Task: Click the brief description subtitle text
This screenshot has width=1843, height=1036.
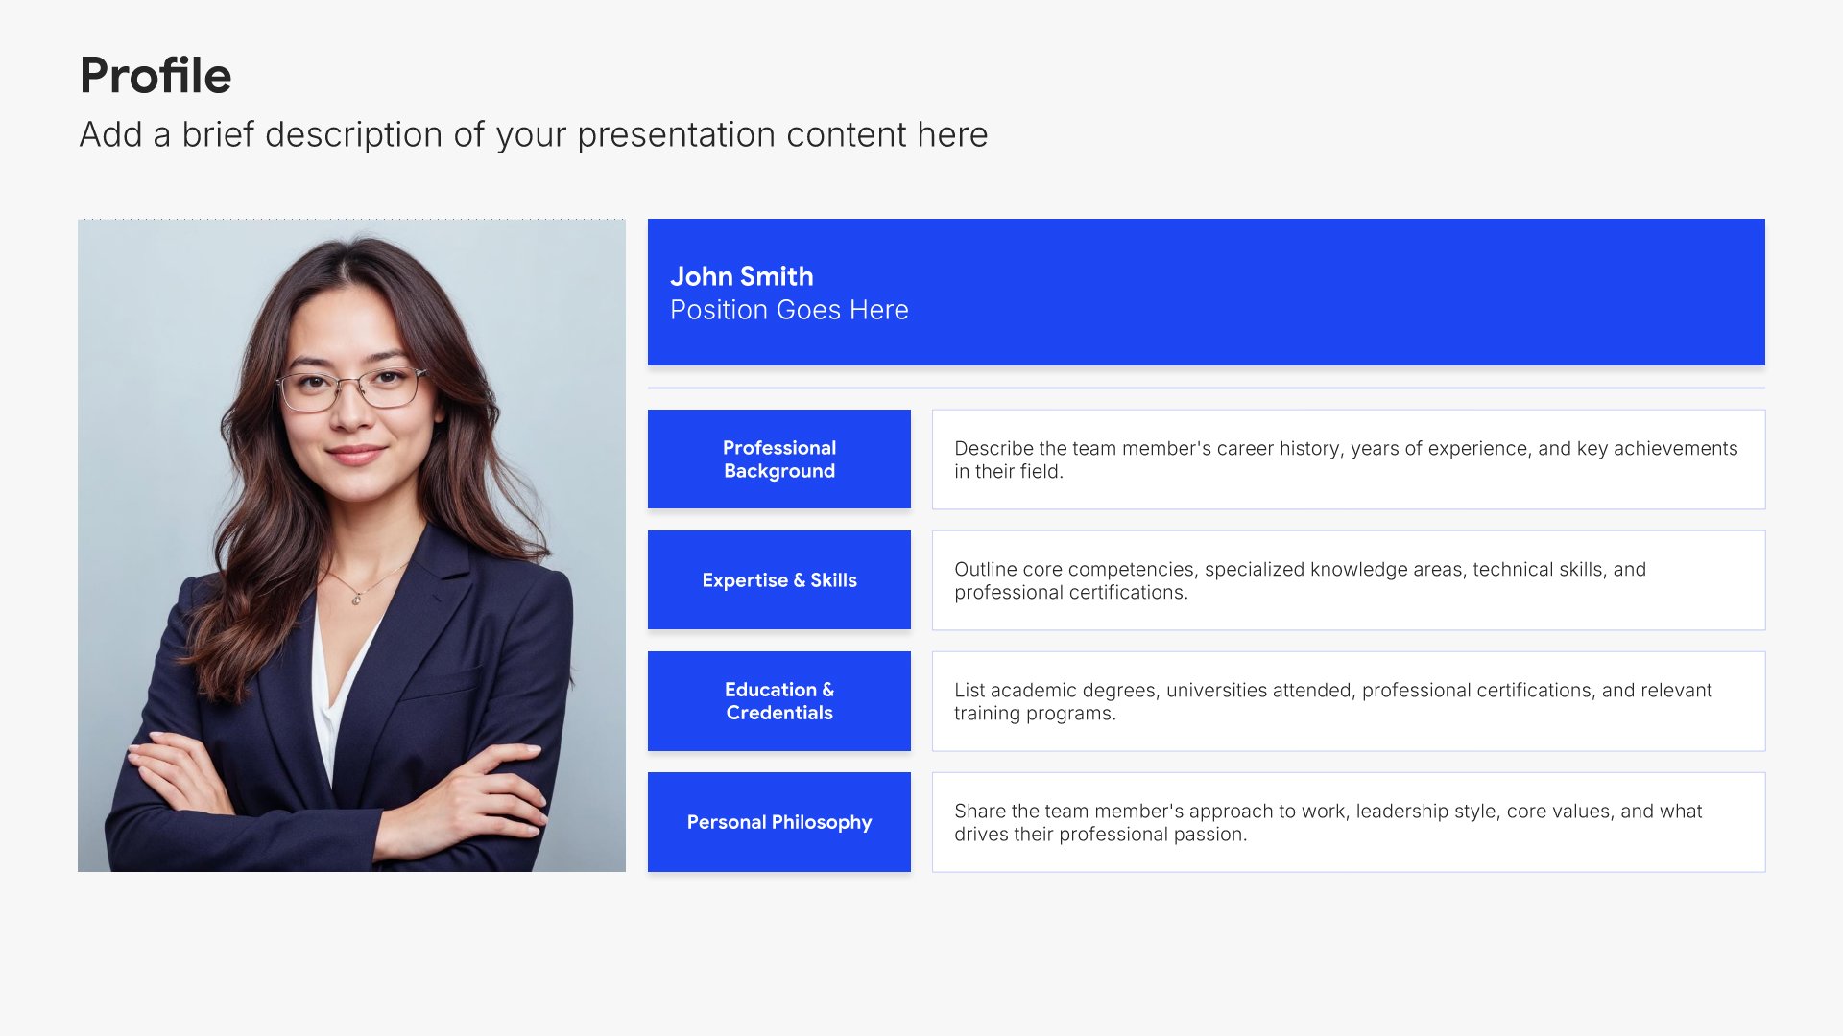Action: [534, 135]
